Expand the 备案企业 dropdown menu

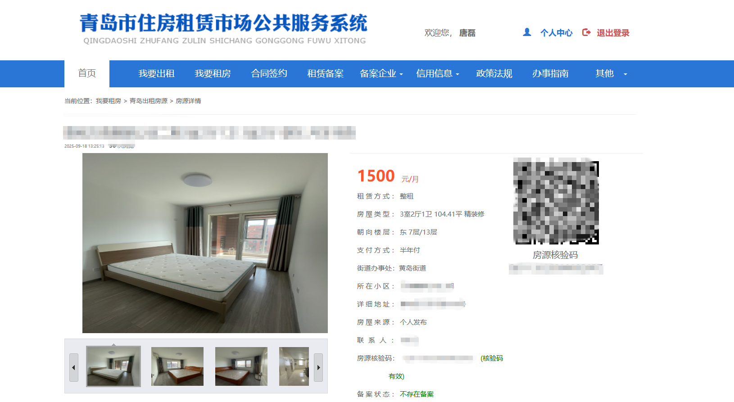(381, 73)
